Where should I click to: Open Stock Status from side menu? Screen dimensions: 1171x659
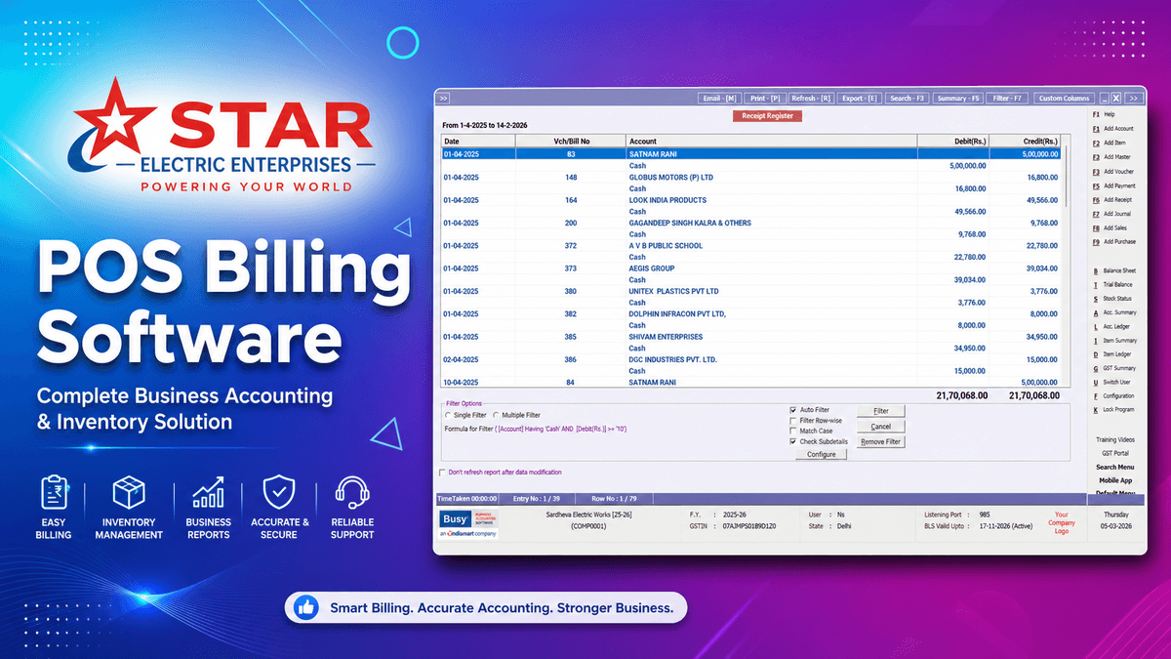pos(1112,299)
